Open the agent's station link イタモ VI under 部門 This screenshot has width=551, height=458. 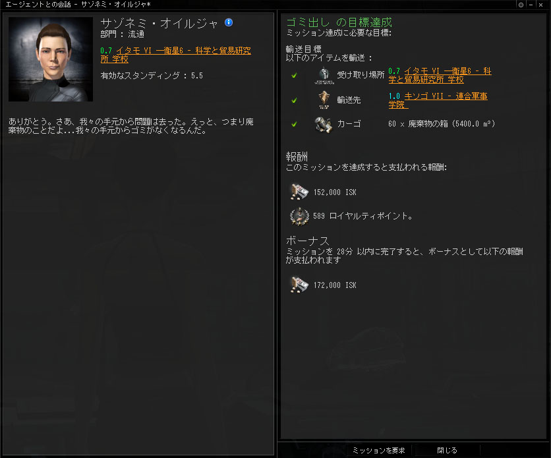pyautogui.click(x=176, y=55)
